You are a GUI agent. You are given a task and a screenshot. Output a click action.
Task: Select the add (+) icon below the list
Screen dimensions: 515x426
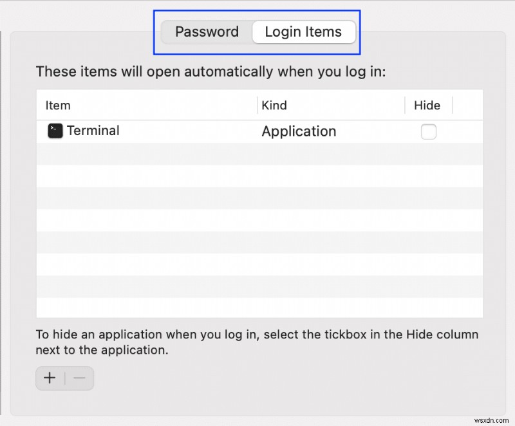pos(50,378)
